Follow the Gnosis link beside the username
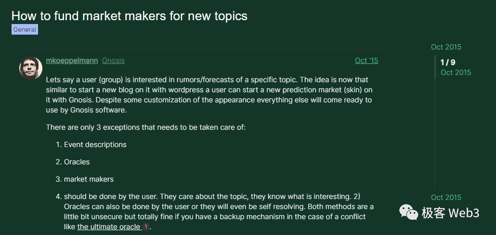The height and width of the screenshot is (235, 496). pos(113,61)
